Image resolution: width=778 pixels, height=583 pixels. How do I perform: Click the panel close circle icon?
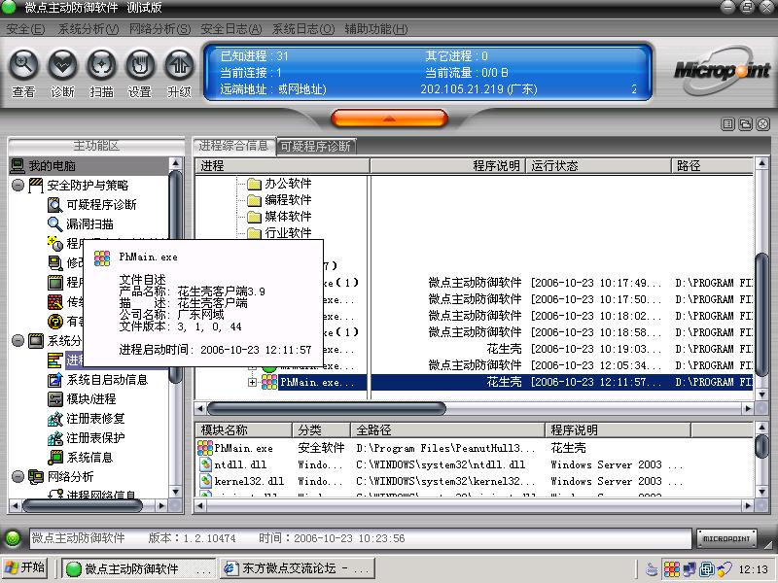(763, 124)
